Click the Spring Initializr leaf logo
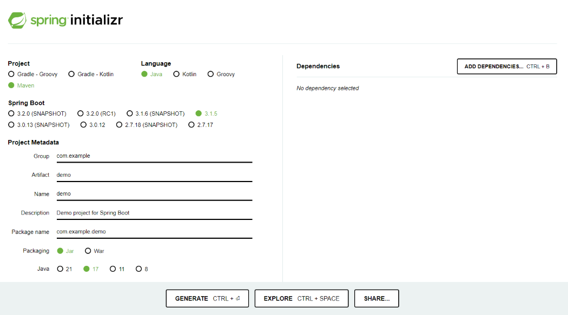Viewport: 568px width, 315px height. pyautogui.click(x=16, y=20)
